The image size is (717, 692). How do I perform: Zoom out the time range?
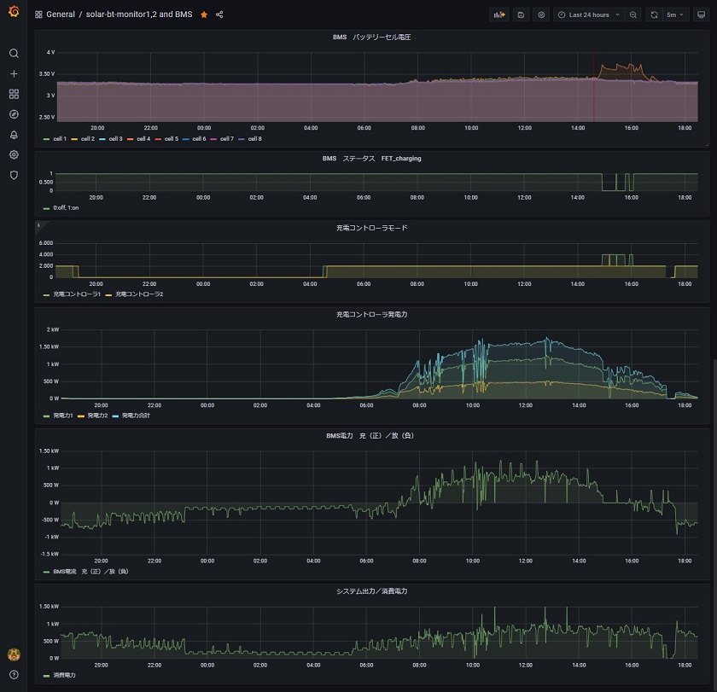tap(632, 15)
